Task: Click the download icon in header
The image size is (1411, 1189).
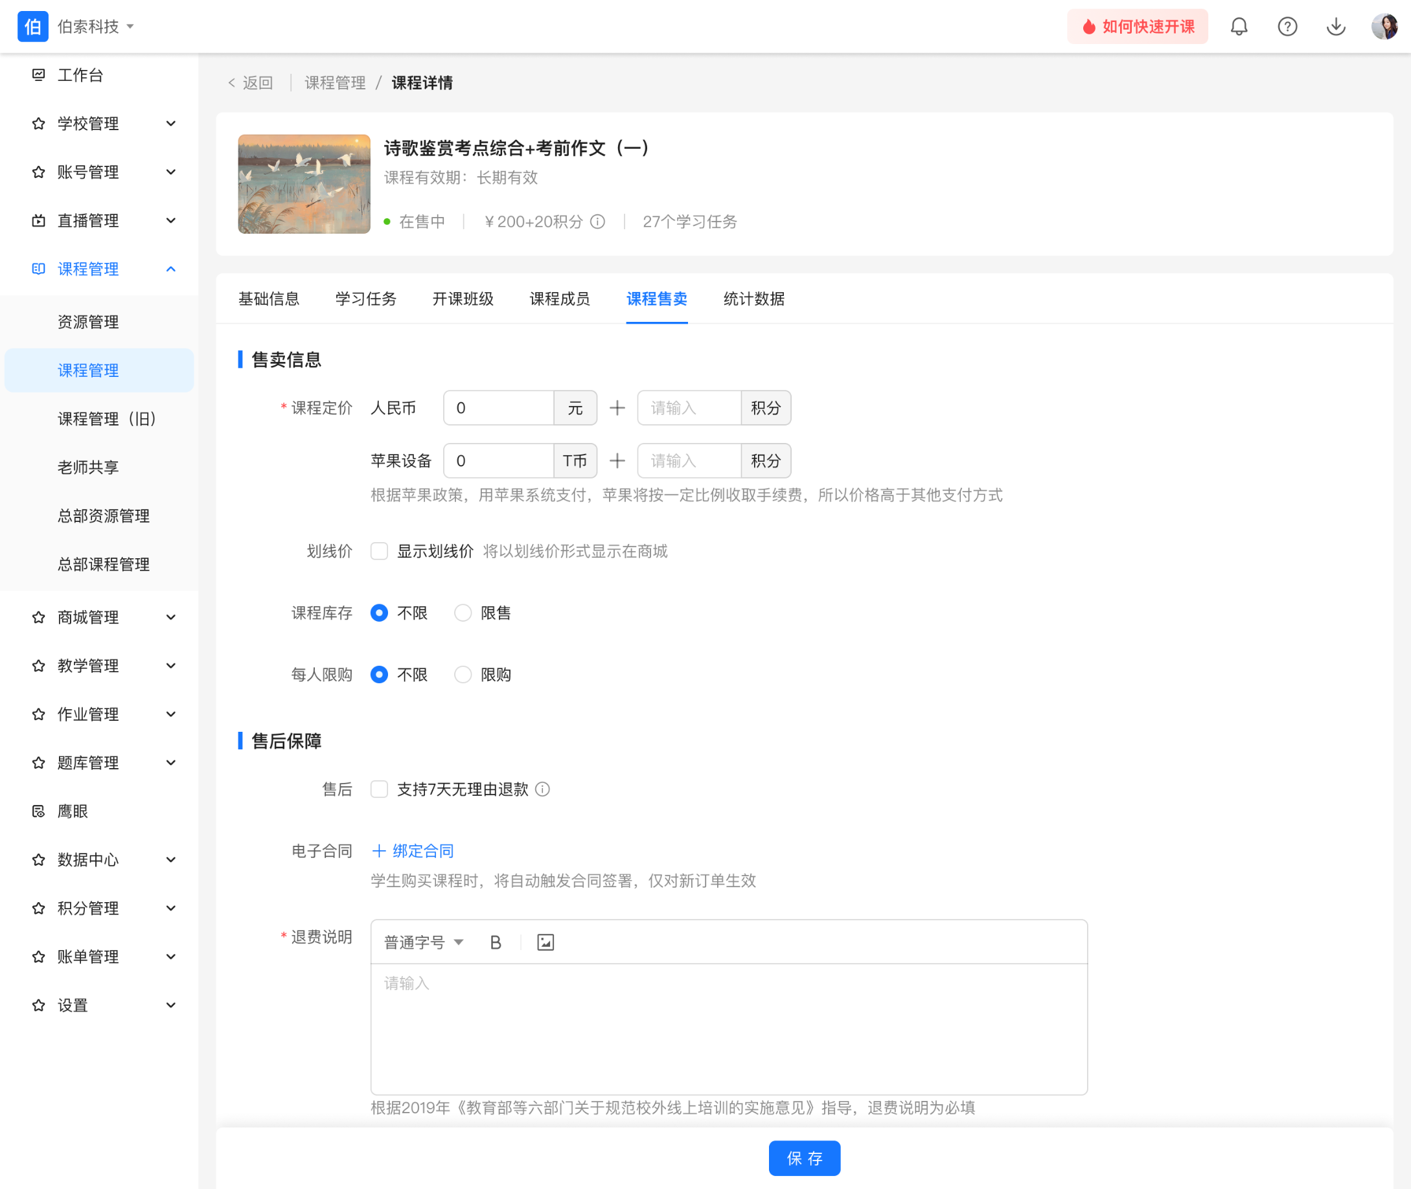Action: [1335, 27]
